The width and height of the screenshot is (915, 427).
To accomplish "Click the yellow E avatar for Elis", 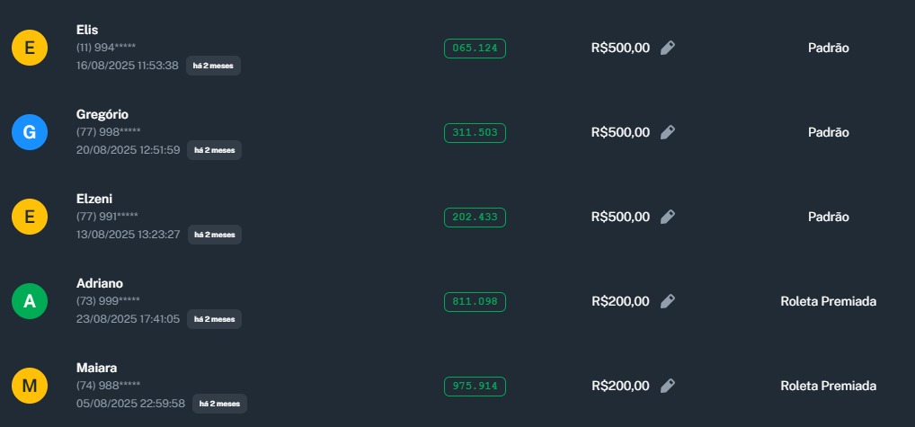I will (30, 48).
